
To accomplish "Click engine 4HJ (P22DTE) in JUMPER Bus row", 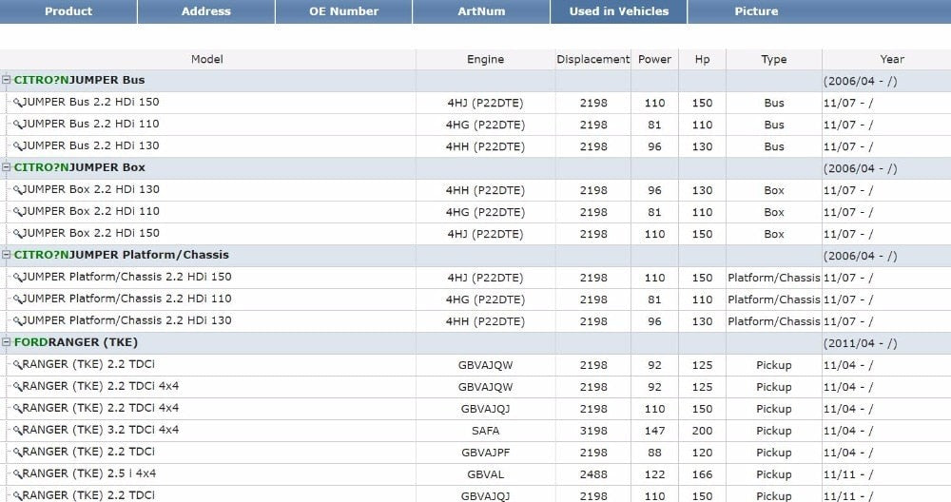I will pos(485,103).
